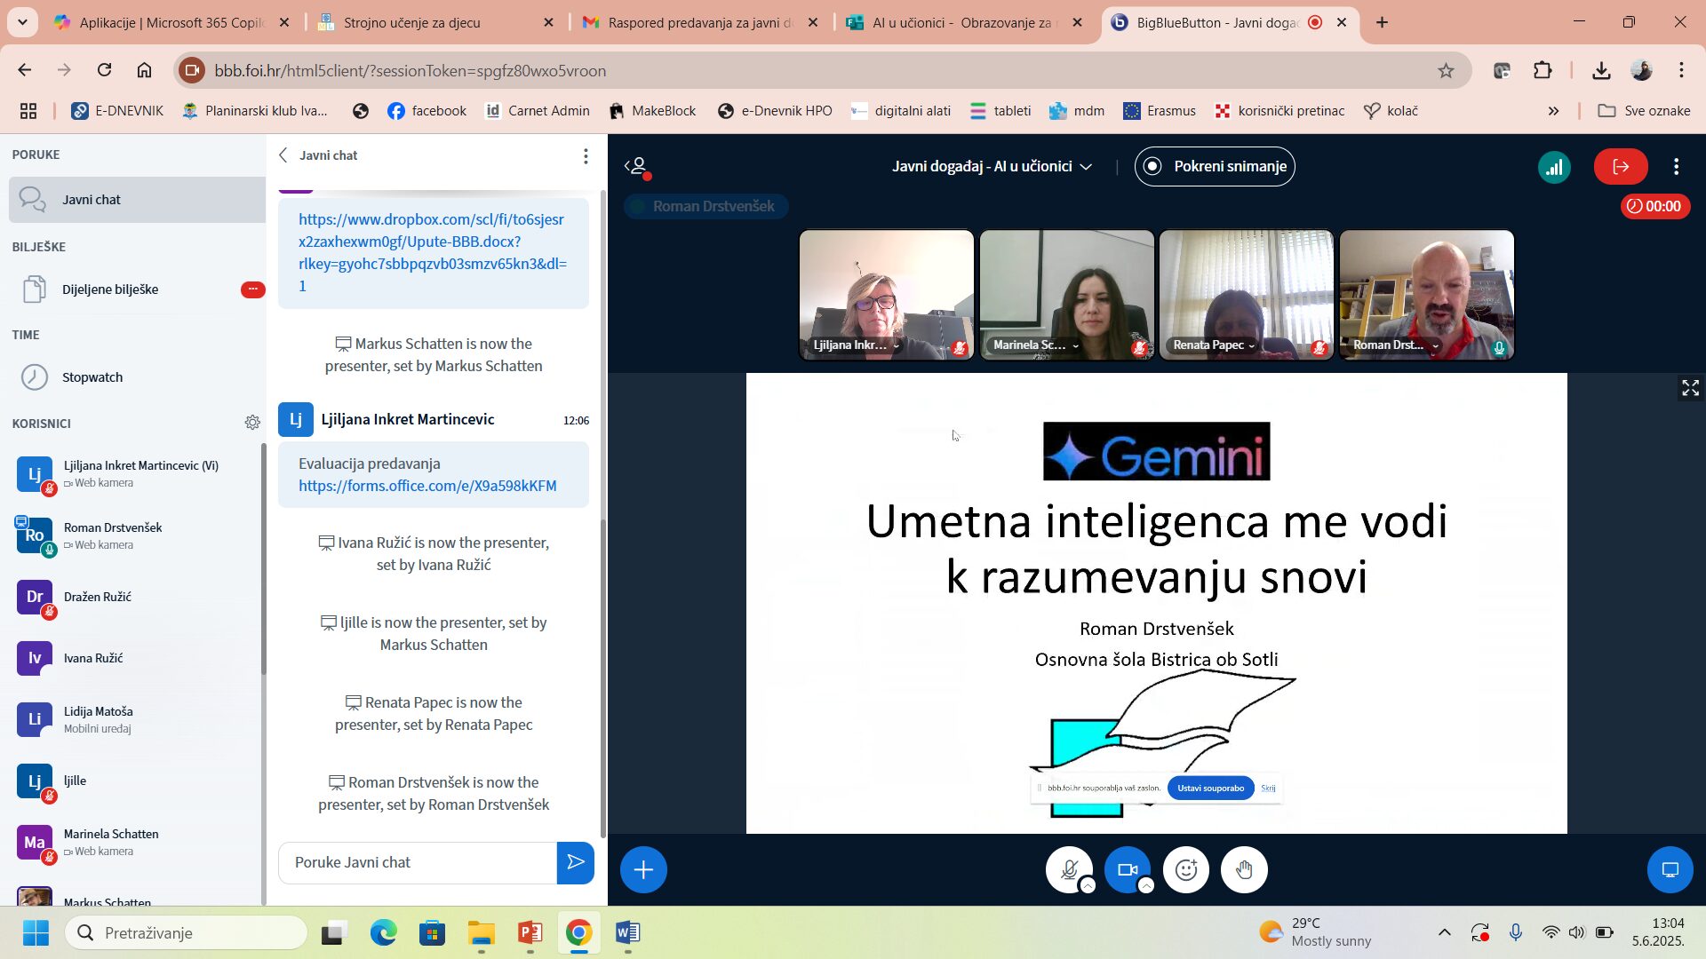Turn off the webcam sharing button
The width and height of the screenshot is (1706, 959).
(1128, 869)
